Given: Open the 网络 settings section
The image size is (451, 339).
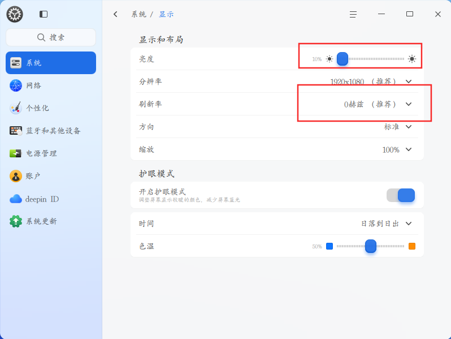Looking at the screenshot, I should click(51, 85).
